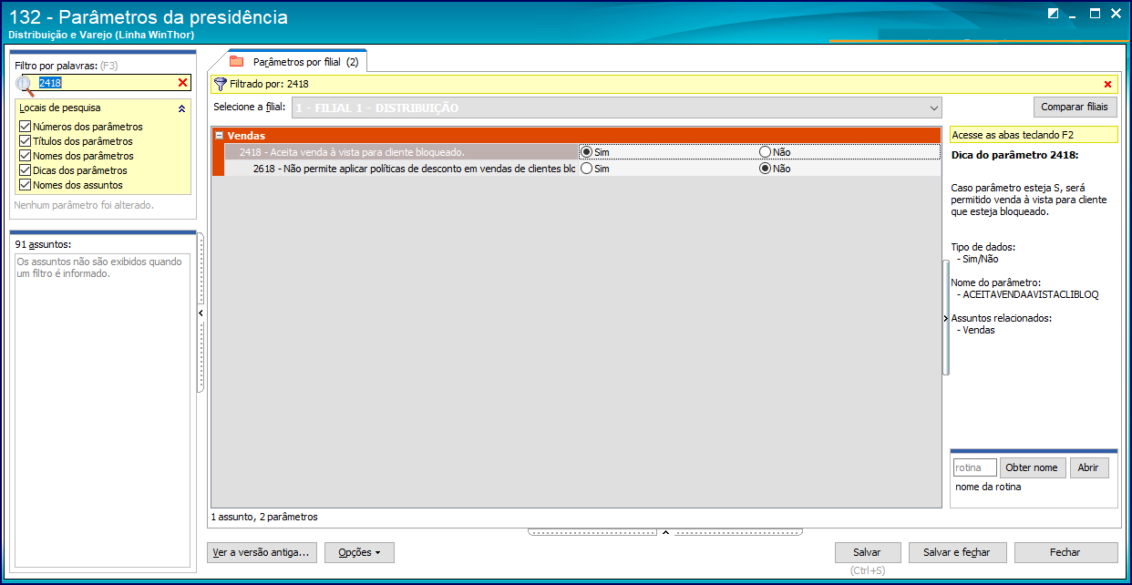Focus the rotina input field
The image size is (1132, 585).
(974, 467)
